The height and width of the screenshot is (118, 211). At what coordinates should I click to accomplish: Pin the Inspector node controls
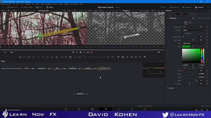click(202, 18)
